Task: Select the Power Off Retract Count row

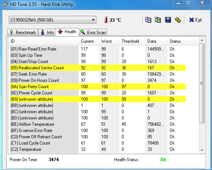Action: (x=98, y=137)
